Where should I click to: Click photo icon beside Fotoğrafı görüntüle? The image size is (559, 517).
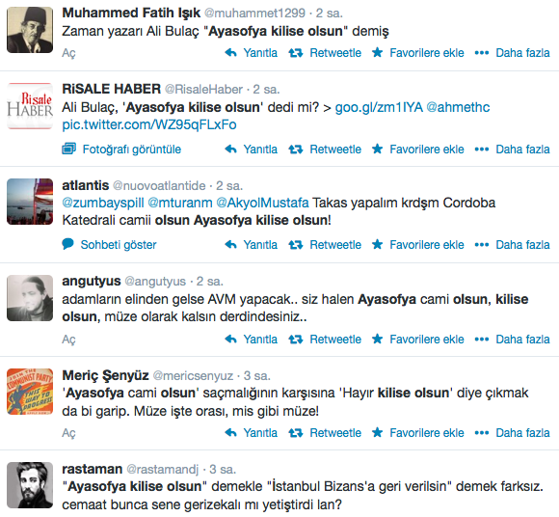pos(69,149)
